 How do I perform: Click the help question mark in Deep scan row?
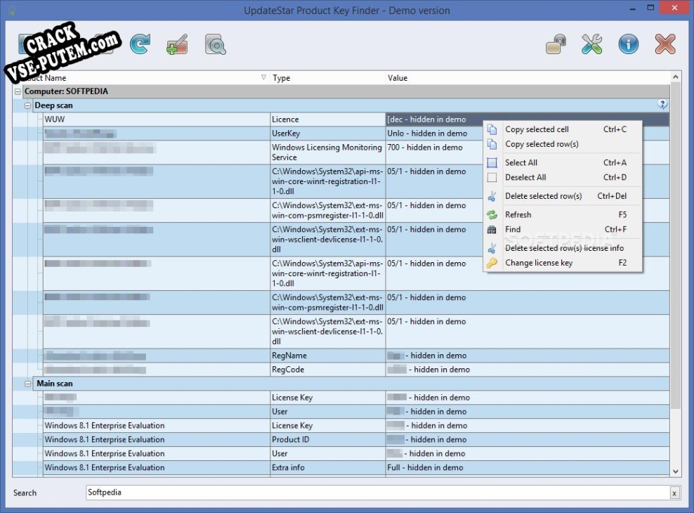point(662,105)
